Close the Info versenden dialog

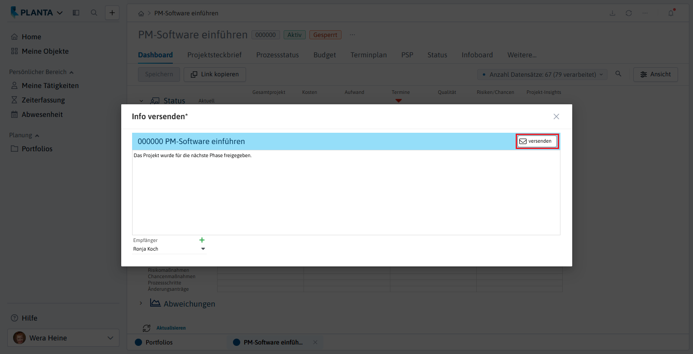556,116
